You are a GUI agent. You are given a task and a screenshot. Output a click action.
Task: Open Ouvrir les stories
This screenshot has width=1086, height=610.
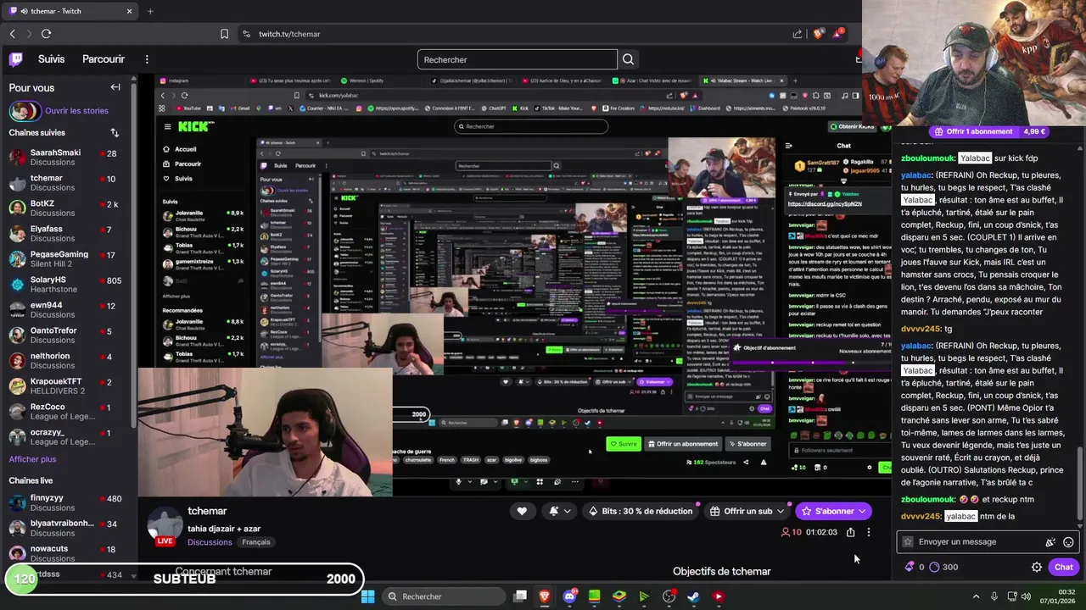[x=76, y=110]
